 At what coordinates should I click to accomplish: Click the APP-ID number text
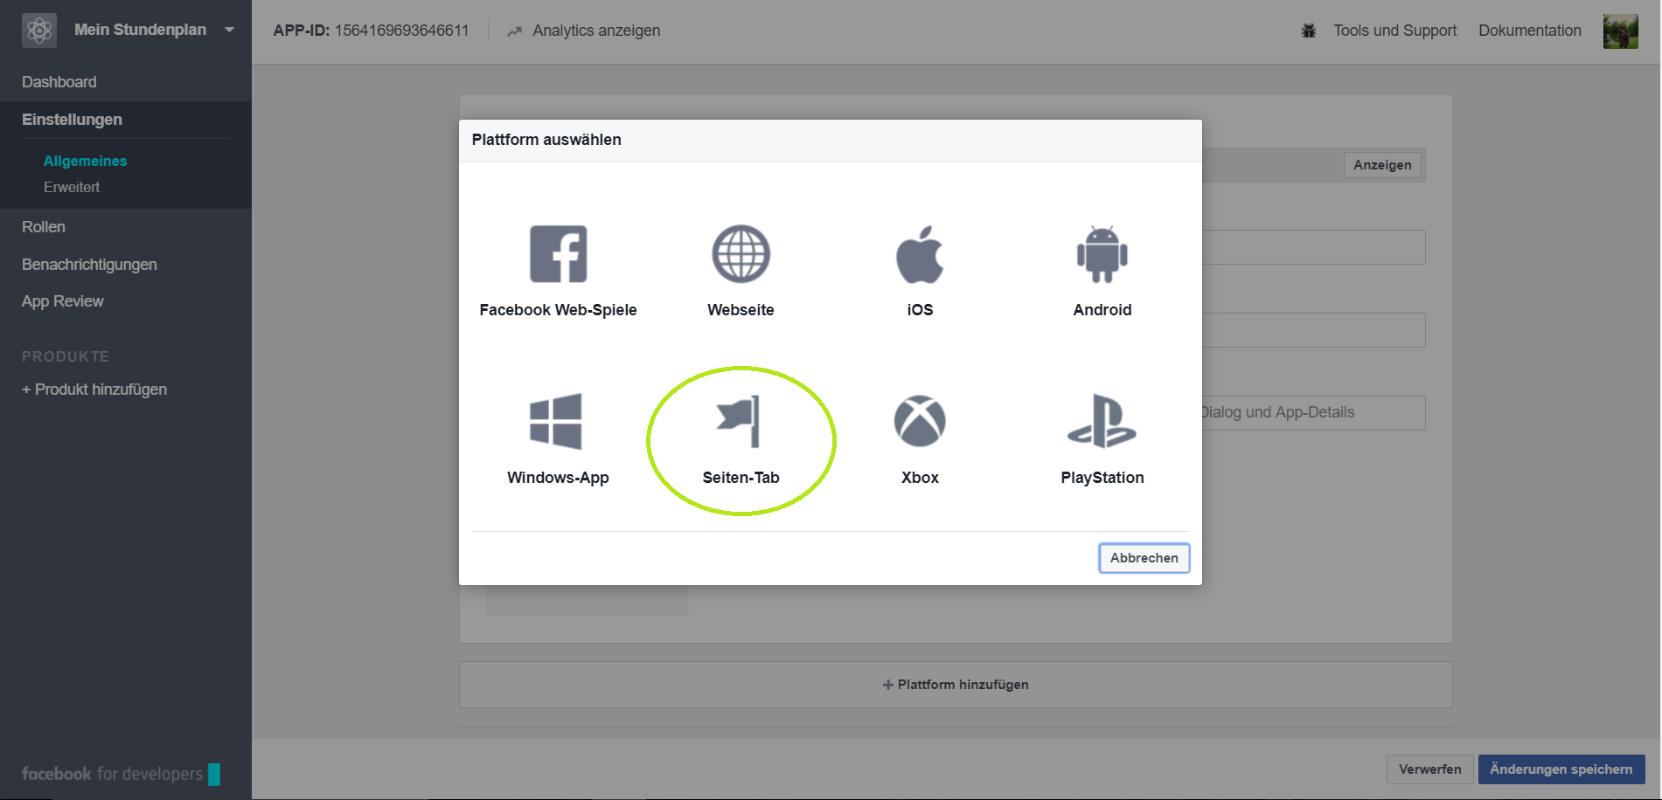[x=402, y=31]
